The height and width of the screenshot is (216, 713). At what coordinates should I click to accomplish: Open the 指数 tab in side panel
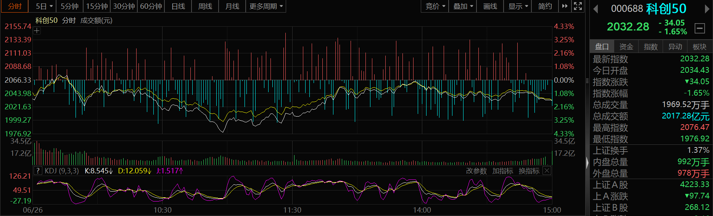651,46
